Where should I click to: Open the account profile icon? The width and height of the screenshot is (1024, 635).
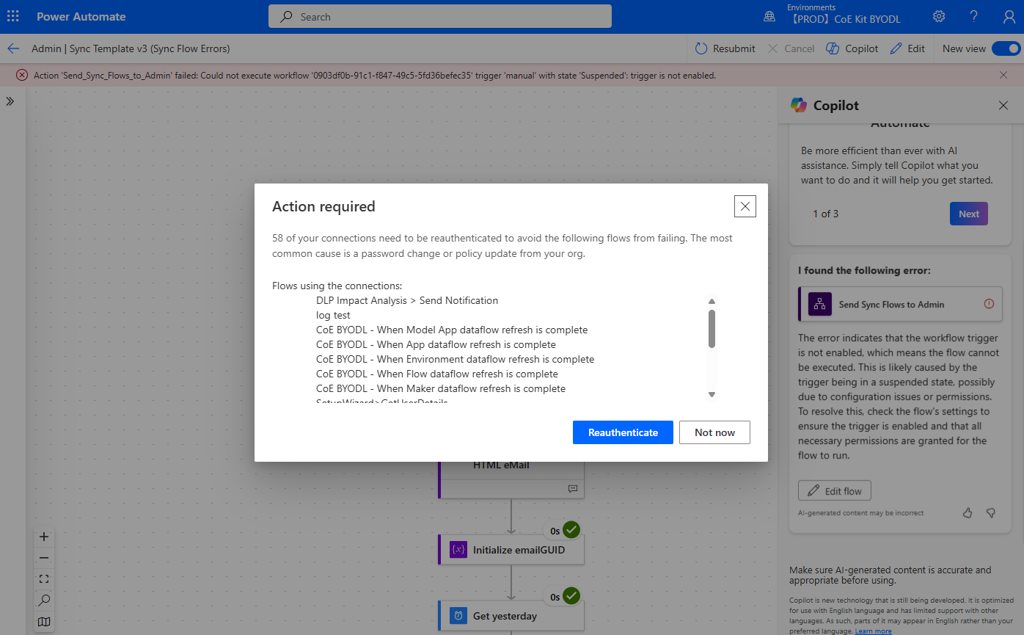1009,16
